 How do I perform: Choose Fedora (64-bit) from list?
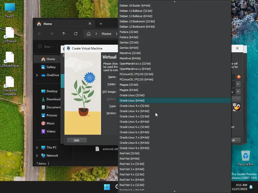(174, 37)
